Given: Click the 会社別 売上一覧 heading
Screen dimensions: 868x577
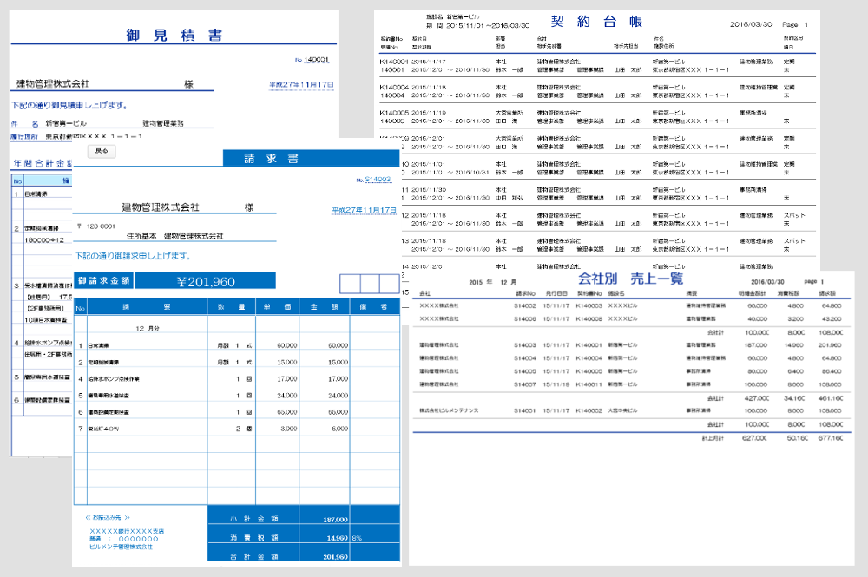Looking at the screenshot, I should pyautogui.click(x=630, y=279).
